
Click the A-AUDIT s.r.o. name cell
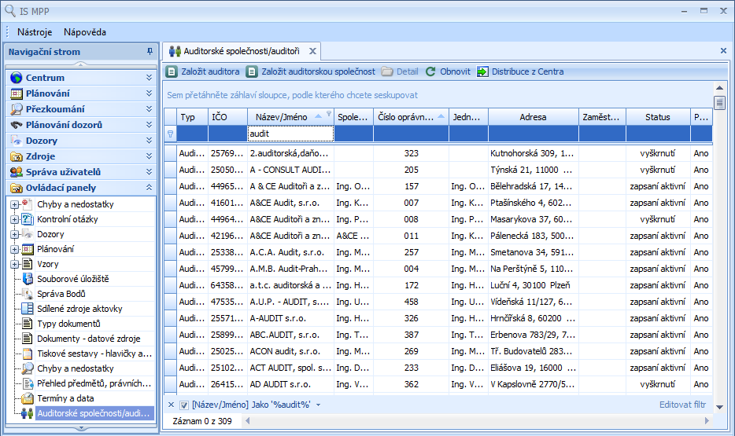(290, 319)
